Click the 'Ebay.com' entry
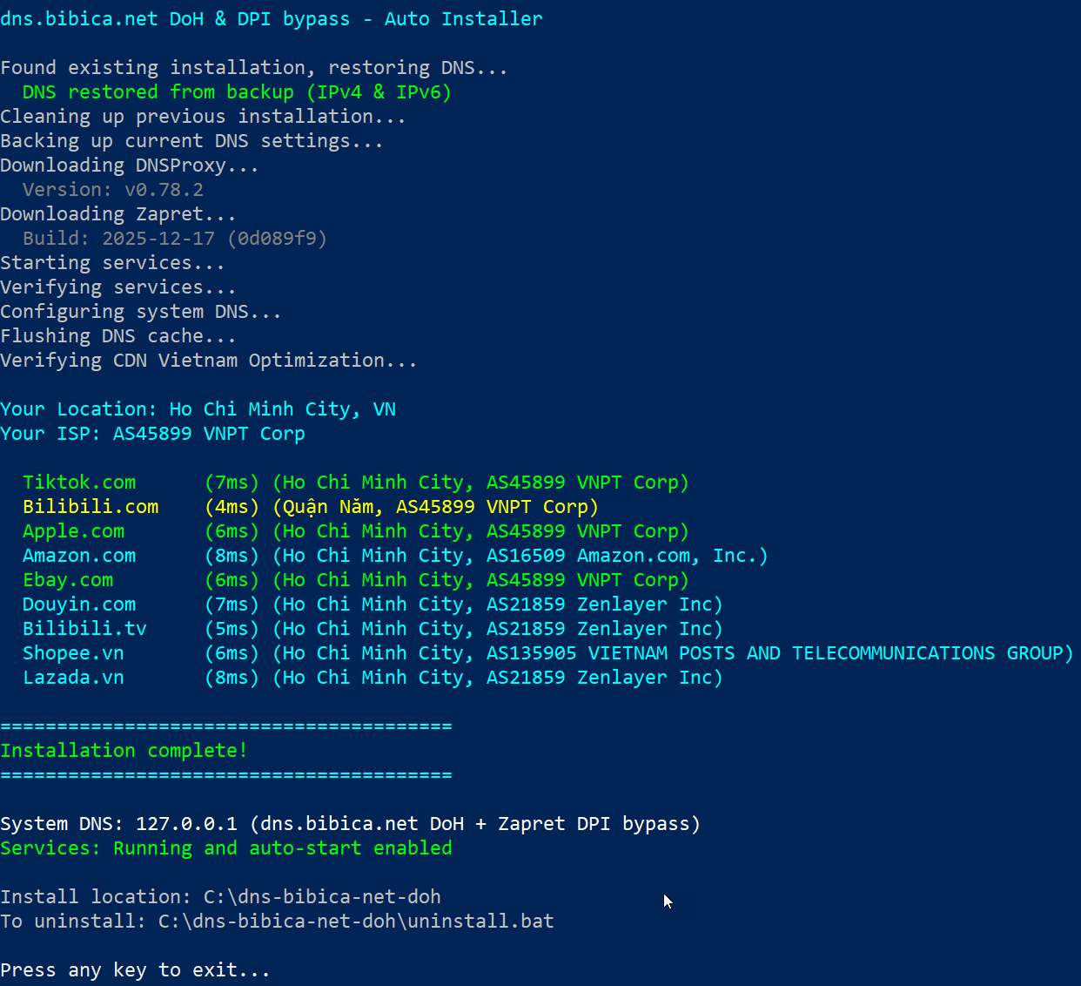 pyautogui.click(x=68, y=580)
